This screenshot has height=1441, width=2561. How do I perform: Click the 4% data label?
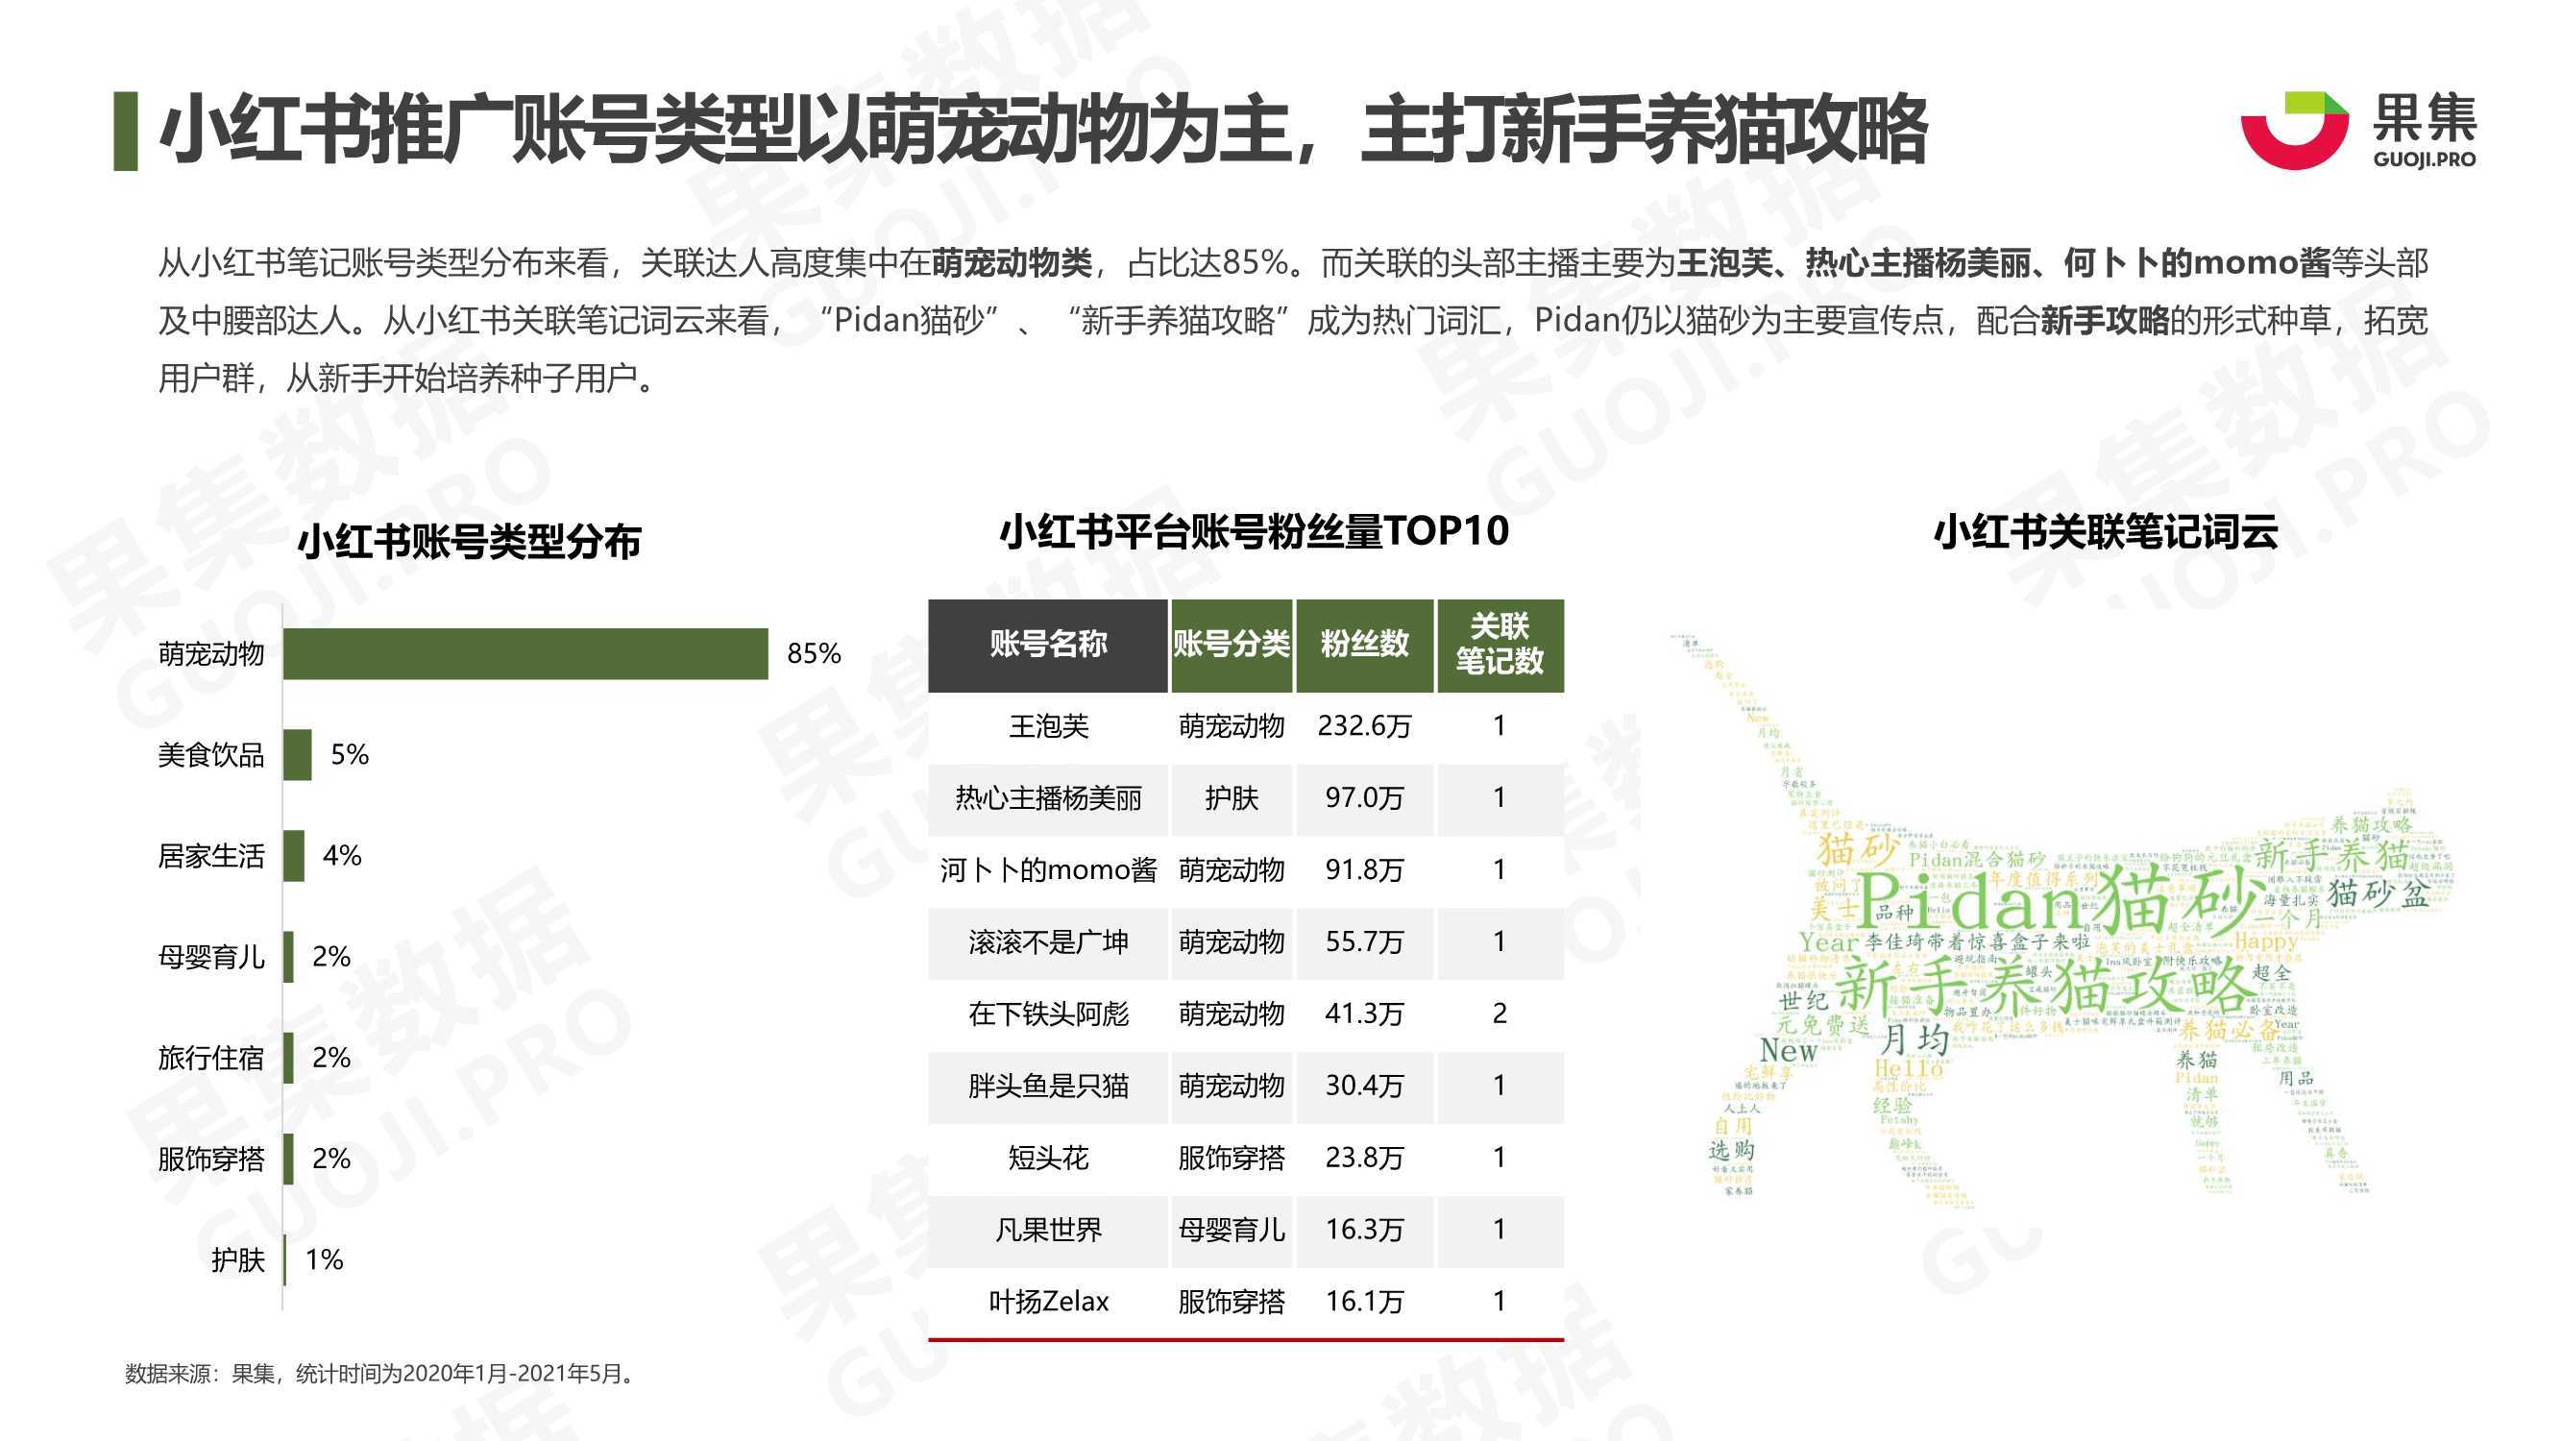pyautogui.click(x=342, y=855)
